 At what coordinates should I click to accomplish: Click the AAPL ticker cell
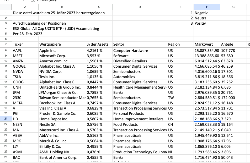[x=25, y=51]
